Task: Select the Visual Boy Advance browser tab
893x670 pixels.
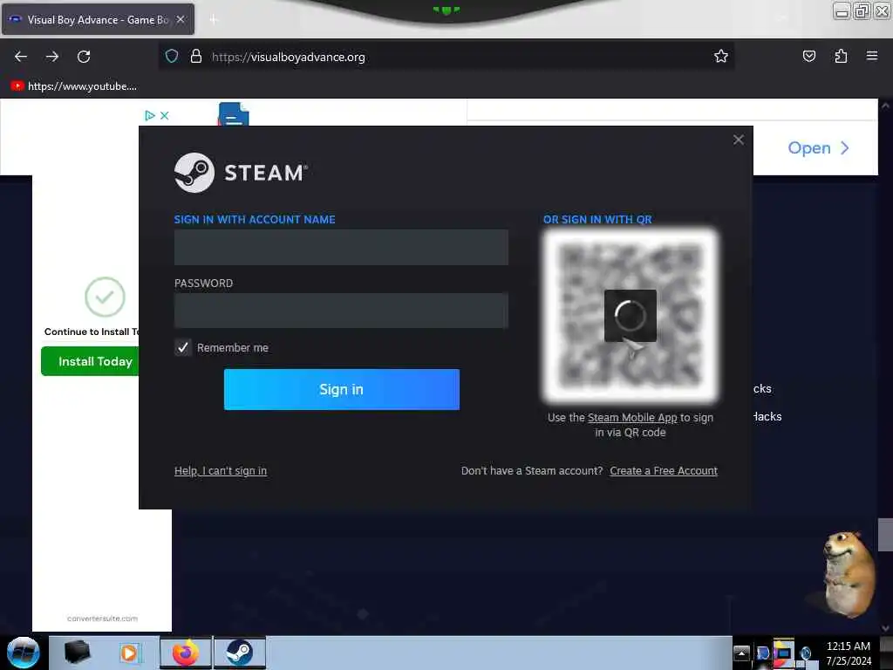Action: pos(98,19)
